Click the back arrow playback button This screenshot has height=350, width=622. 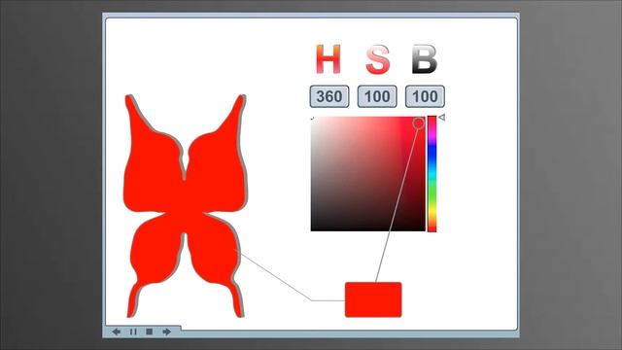[117, 332]
